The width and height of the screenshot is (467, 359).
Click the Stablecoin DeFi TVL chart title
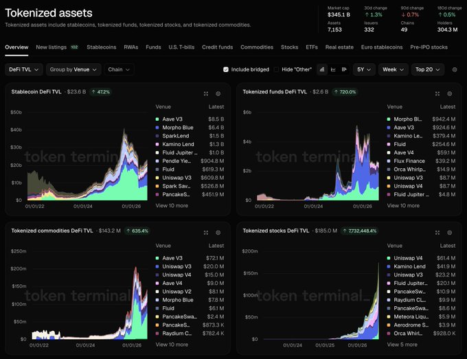(36, 92)
